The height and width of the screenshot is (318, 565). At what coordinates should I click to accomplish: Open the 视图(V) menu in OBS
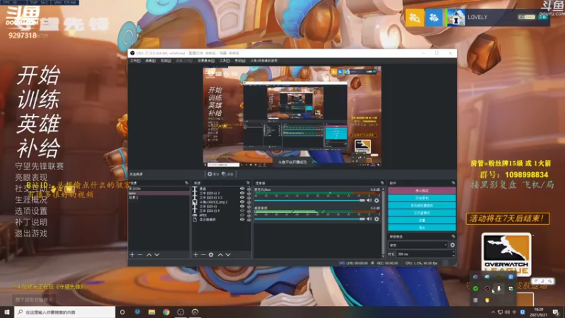point(166,61)
